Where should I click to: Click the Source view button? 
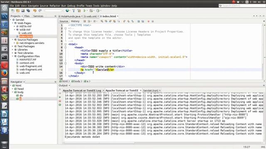pyautogui.click(x=64, y=21)
